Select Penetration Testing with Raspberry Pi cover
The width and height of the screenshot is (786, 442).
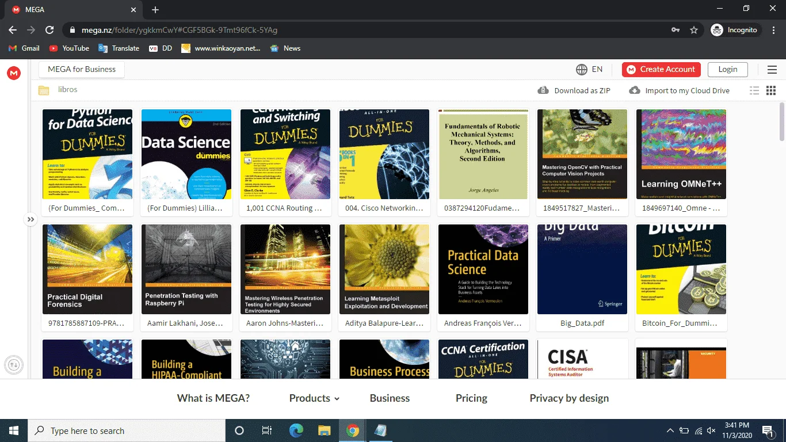coord(186,269)
